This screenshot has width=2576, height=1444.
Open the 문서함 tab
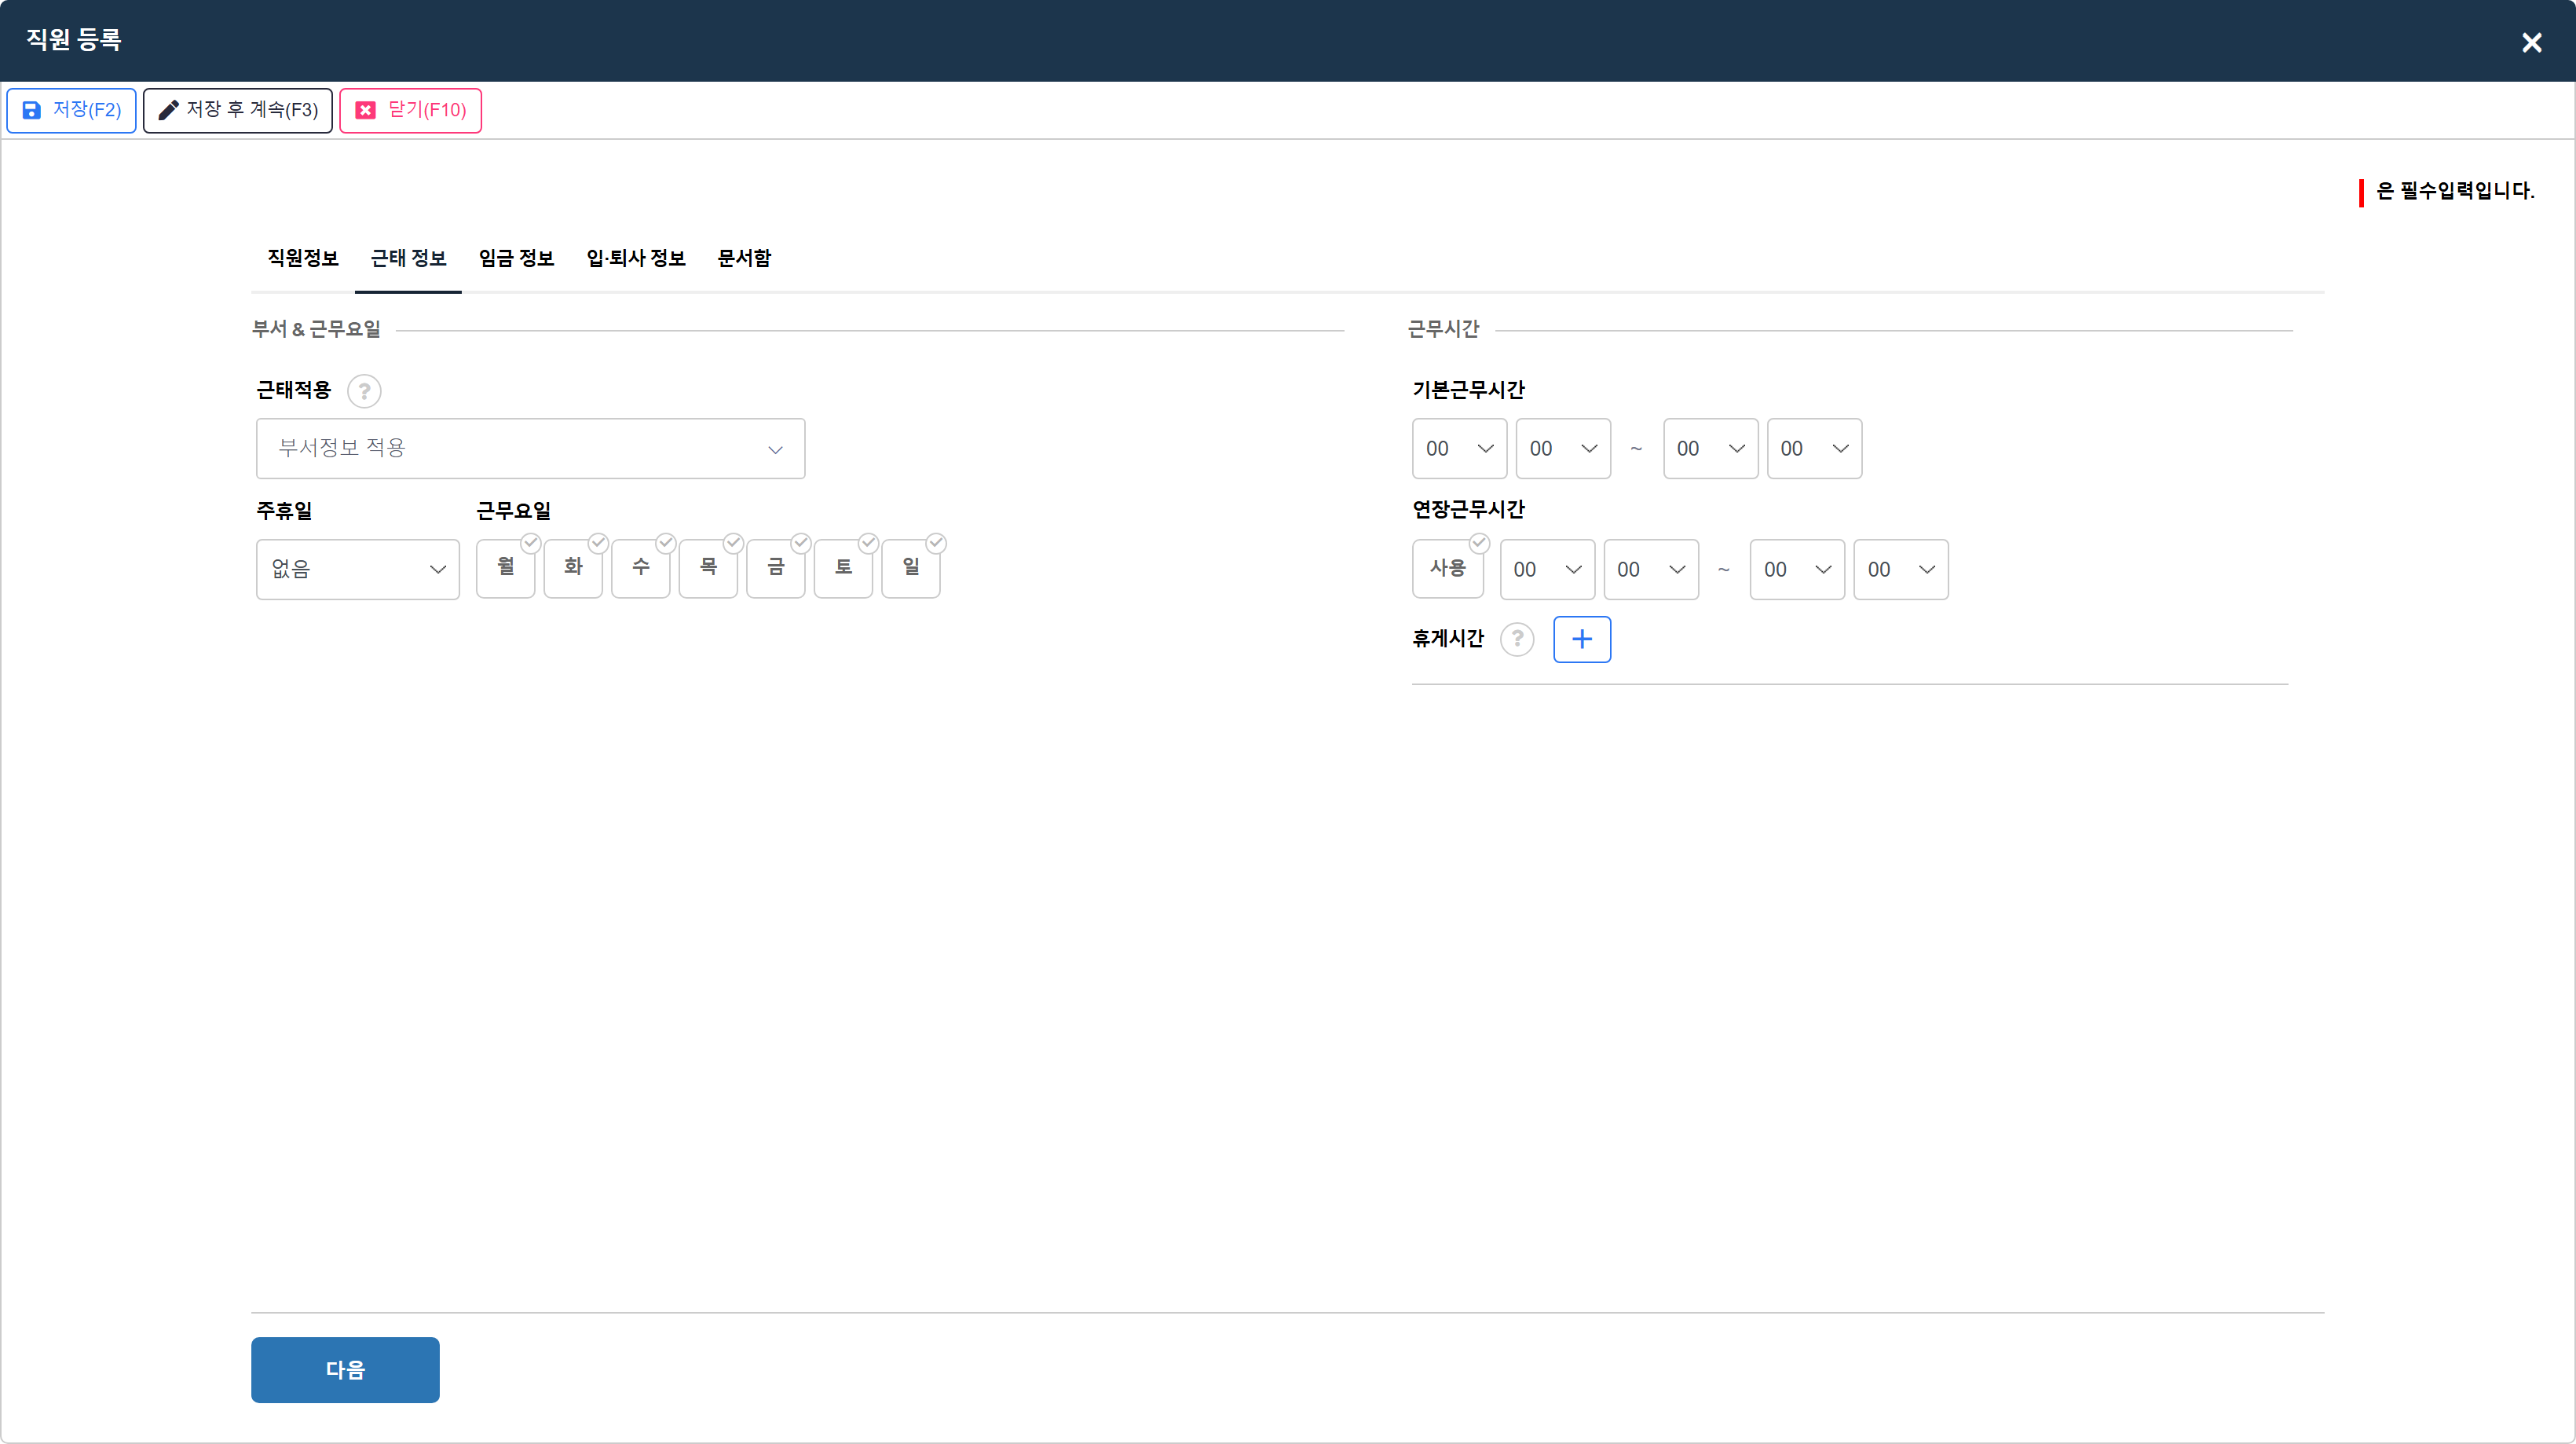tap(744, 258)
